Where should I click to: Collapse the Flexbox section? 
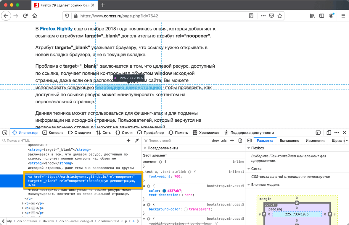tap(249, 148)
